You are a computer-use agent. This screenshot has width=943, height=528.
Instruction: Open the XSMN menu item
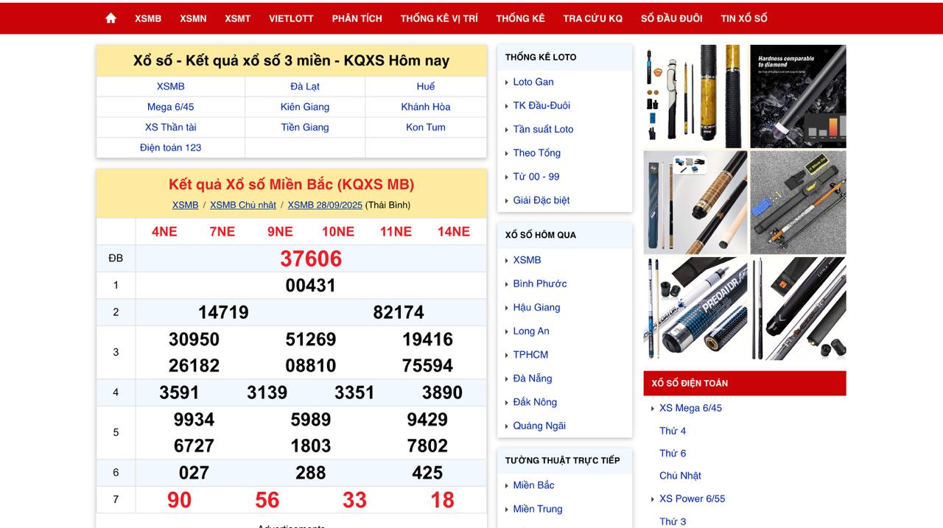point(193,18)
